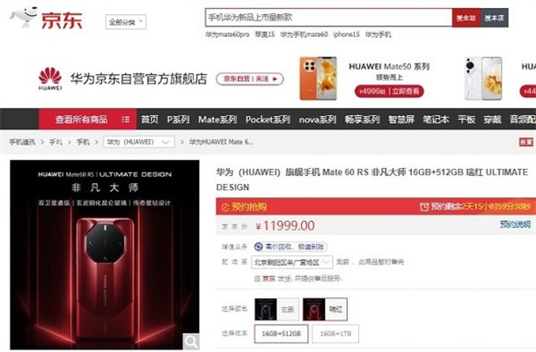Choose the 16GB+1TB version
536x352 pixels.
[335, 334]
